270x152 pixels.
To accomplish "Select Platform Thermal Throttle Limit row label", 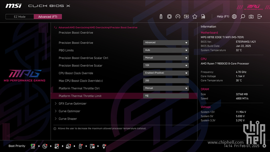I will (80, 96).
